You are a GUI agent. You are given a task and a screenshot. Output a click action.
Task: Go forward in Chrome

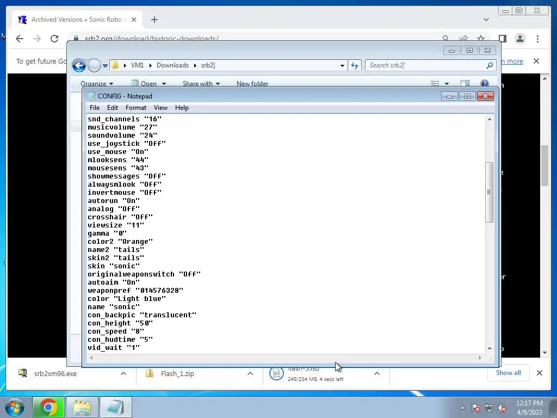[x=37, y=39]
